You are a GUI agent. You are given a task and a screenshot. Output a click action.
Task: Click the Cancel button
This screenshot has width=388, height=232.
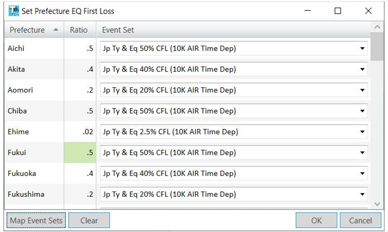(360, 220)
